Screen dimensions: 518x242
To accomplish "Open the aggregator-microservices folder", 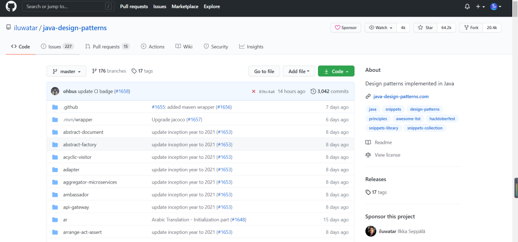I will click(90, 182).
